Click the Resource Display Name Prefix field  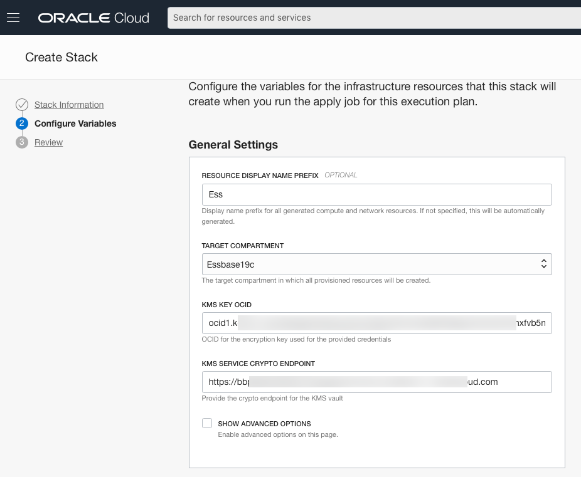coord(376,194)
